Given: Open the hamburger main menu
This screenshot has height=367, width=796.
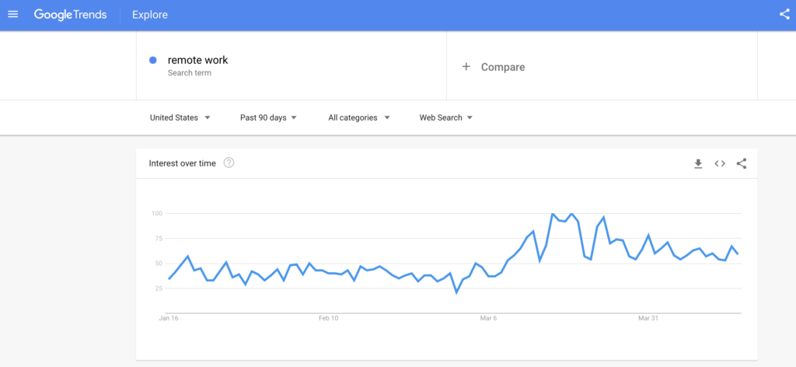Looking at the screenshot, I should 13,15.
